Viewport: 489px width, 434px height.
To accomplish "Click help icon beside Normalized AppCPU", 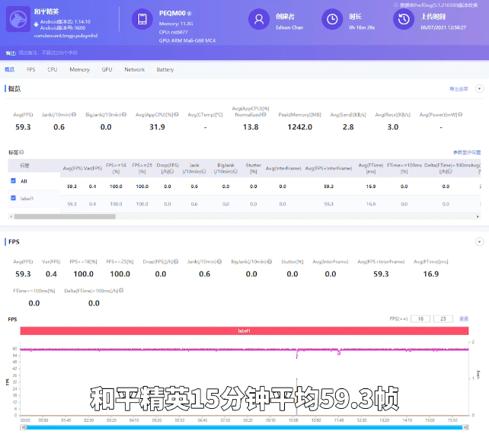I will coord(264,114).
